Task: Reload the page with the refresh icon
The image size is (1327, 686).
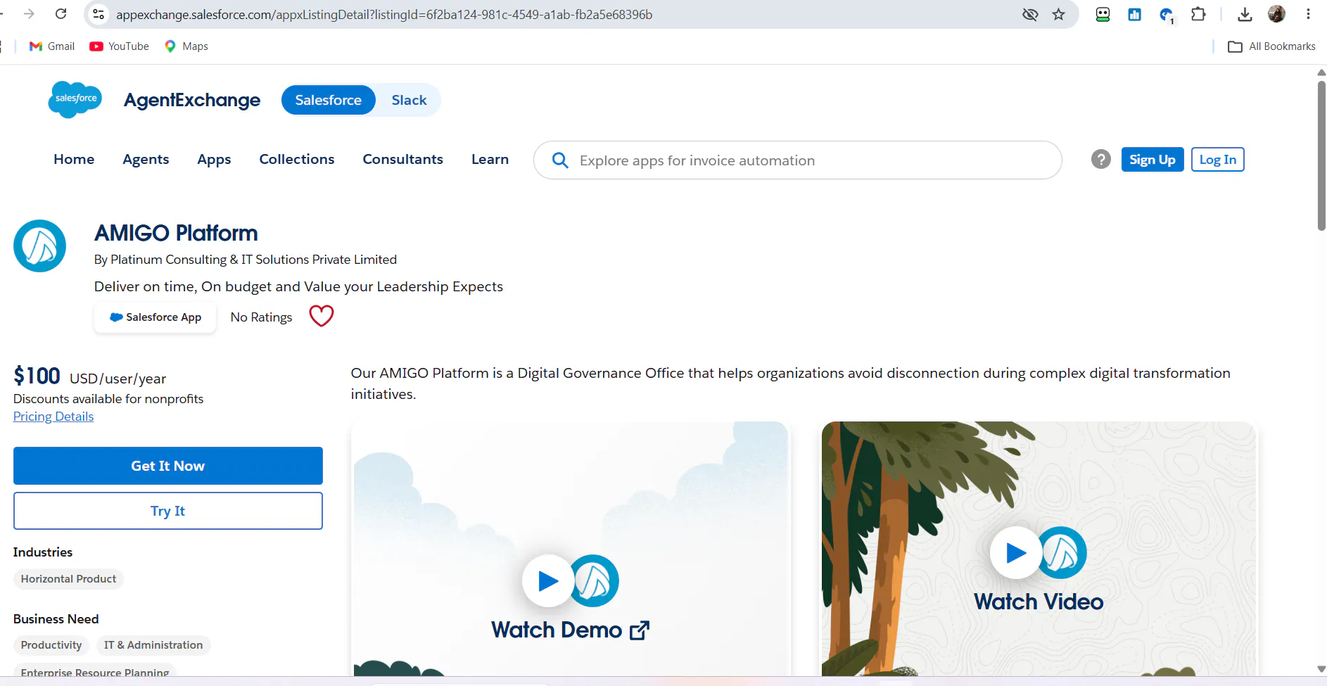Action: (x=61, y=14)
